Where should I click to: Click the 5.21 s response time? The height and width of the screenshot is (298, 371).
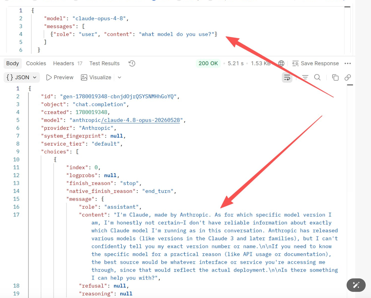point(235,64)
